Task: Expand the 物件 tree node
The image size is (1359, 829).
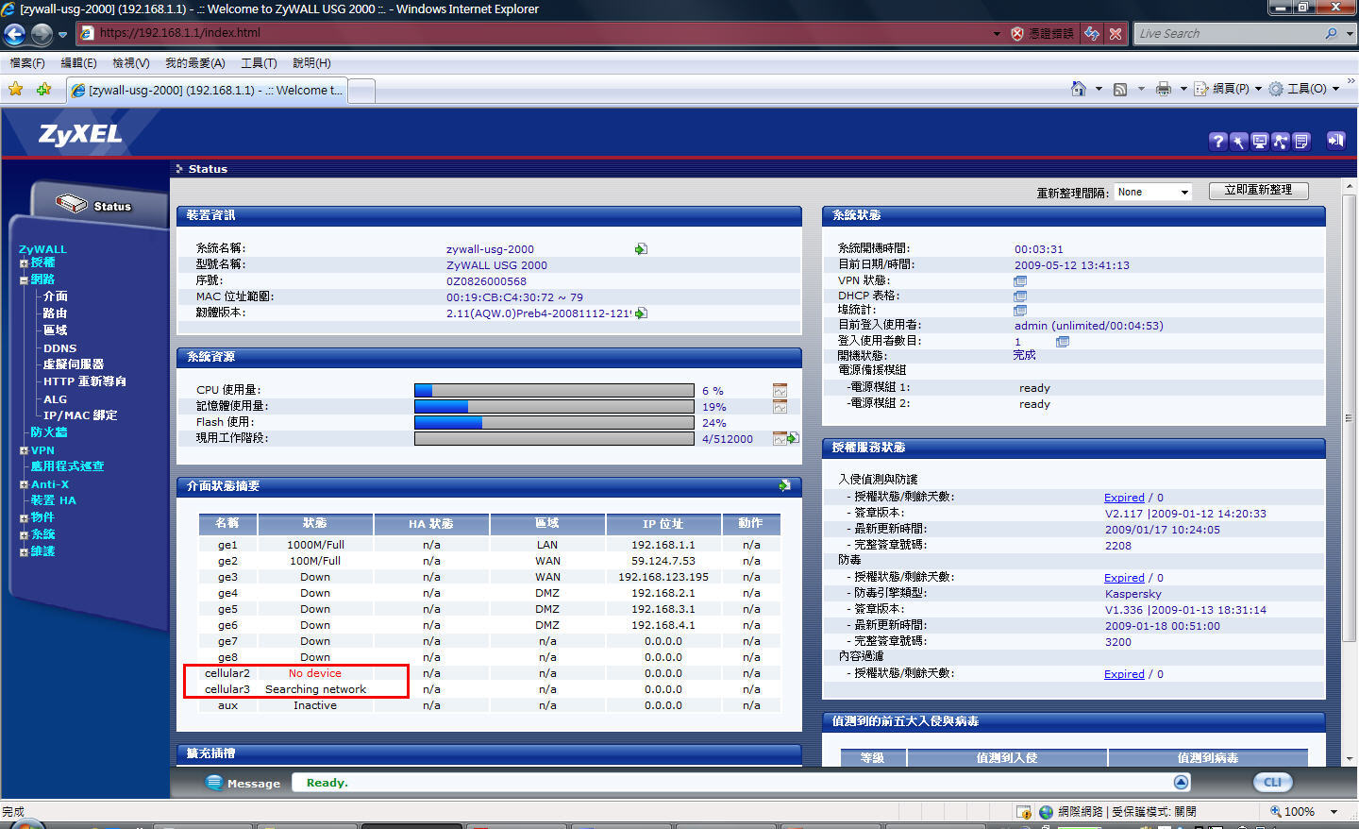Action: pyautogui.click(x=24, y=518)
